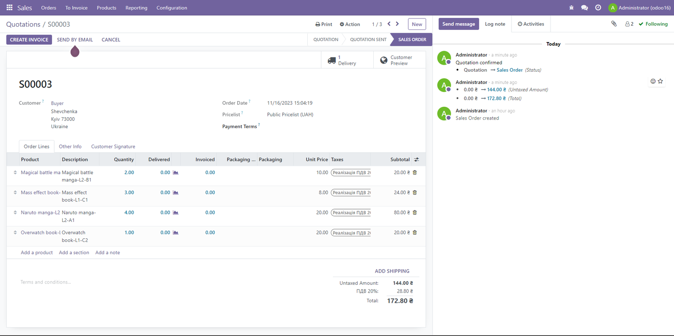Show forecast chart icon for Mass effect book
This screenshot has height=336, width=674.
pos(176,192)
